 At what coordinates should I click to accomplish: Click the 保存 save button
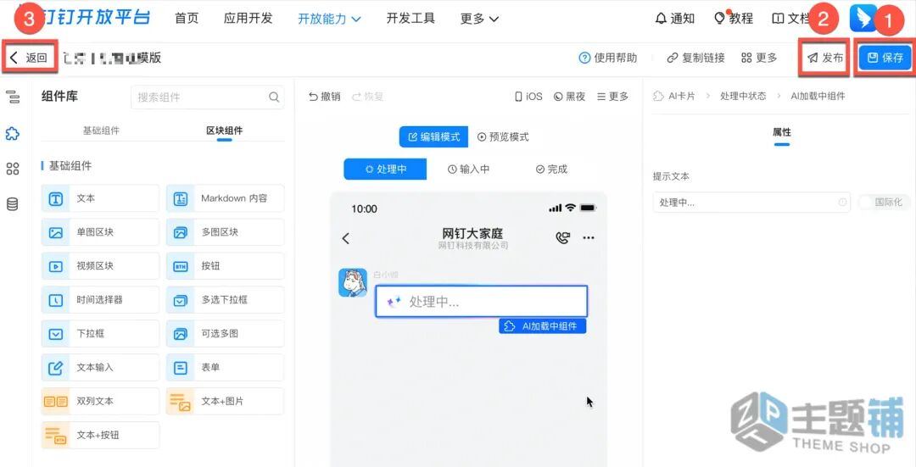tap(885, 58)
